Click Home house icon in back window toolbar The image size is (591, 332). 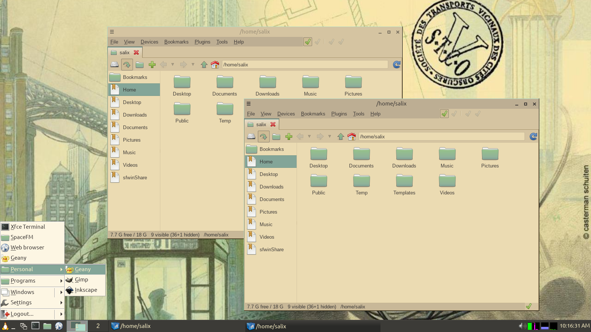pyautogui.click(x=215, y=65)
